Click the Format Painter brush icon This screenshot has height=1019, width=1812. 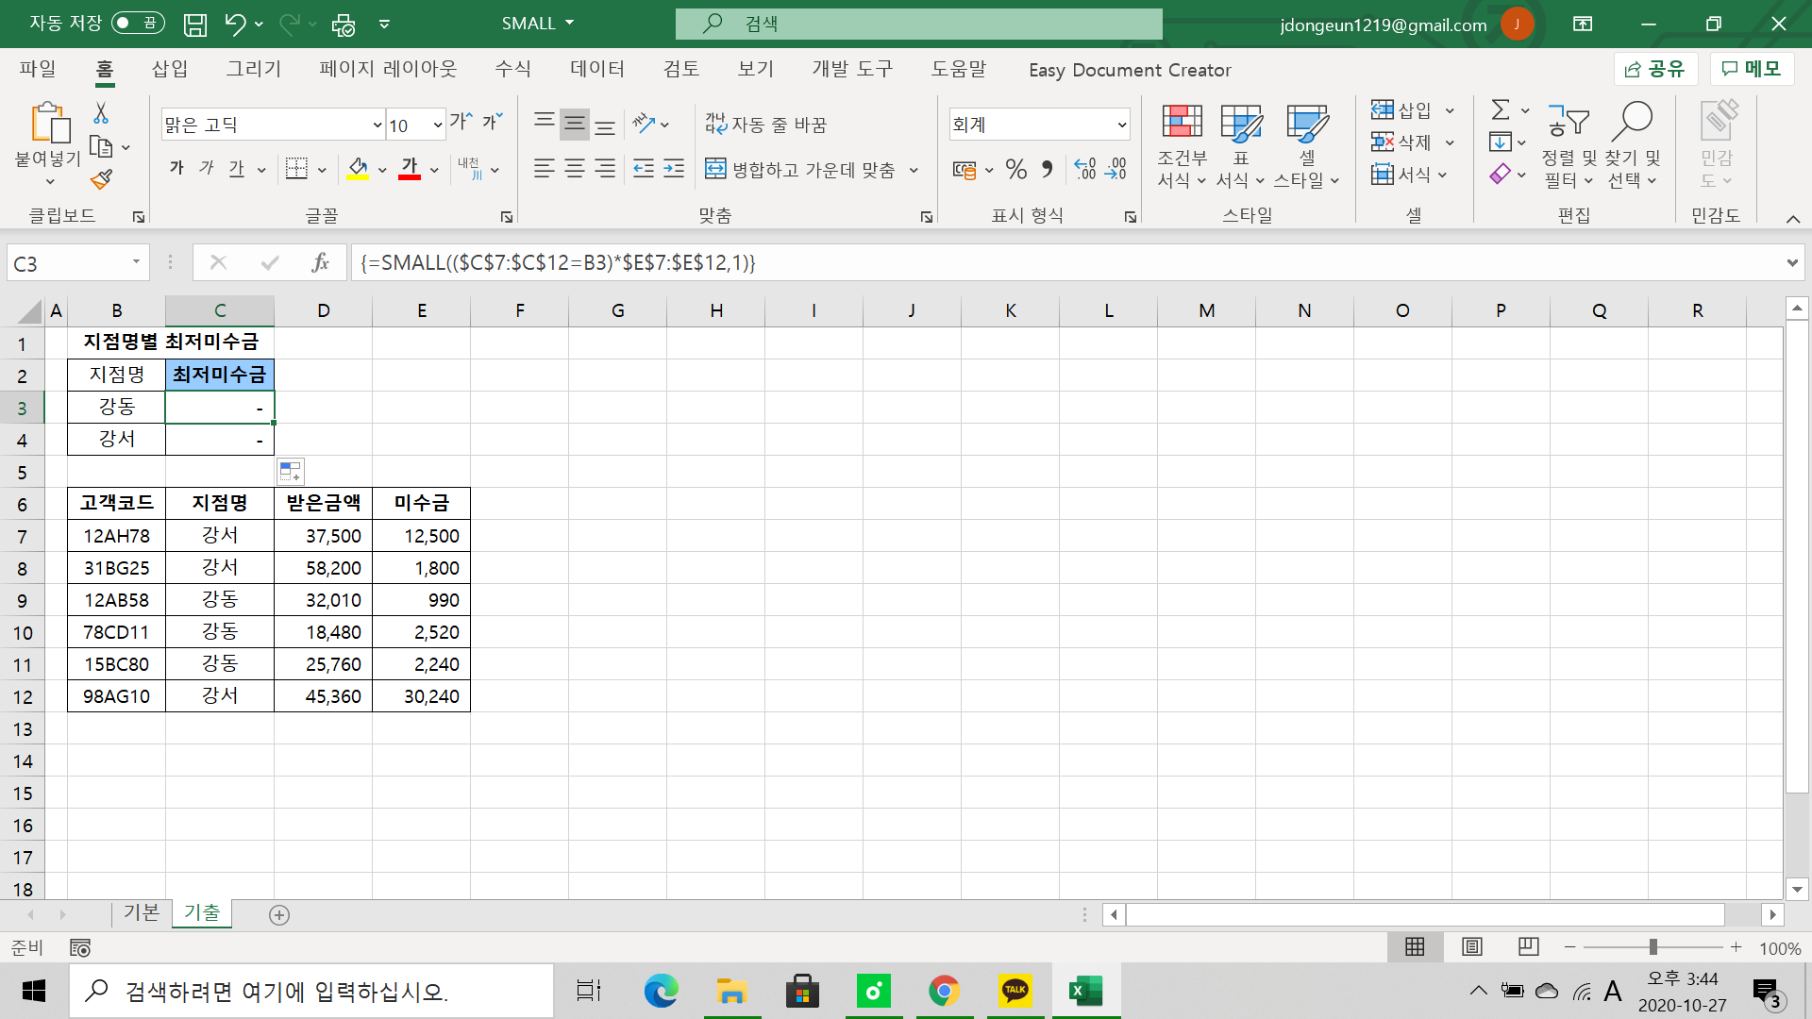click(101, 178)
